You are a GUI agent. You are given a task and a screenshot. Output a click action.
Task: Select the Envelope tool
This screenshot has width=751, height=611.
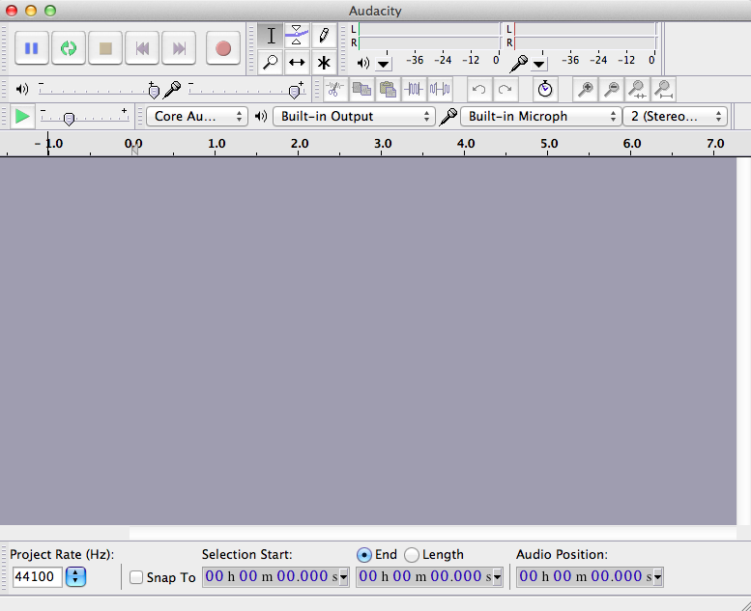pos(297,36)
